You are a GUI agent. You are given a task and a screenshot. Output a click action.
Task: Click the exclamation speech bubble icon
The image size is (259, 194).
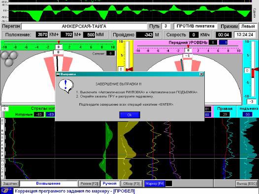(66, 86)
